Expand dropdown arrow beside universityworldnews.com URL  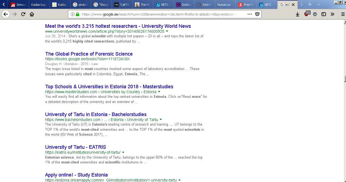(167, 31)
